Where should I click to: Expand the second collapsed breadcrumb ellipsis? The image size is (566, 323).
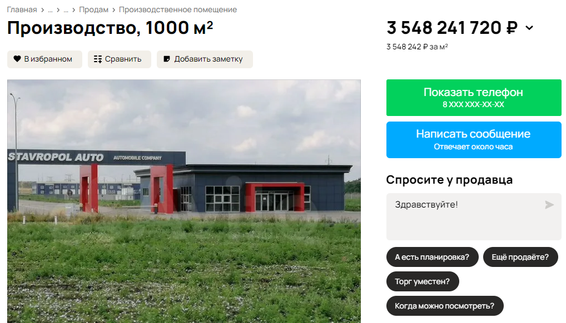tap(66, 10)
